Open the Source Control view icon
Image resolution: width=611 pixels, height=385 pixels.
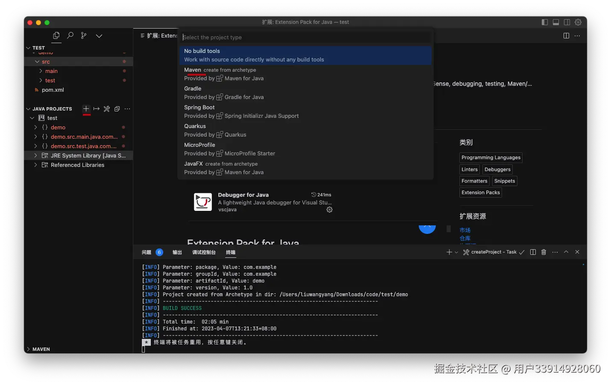coord(84,36)
